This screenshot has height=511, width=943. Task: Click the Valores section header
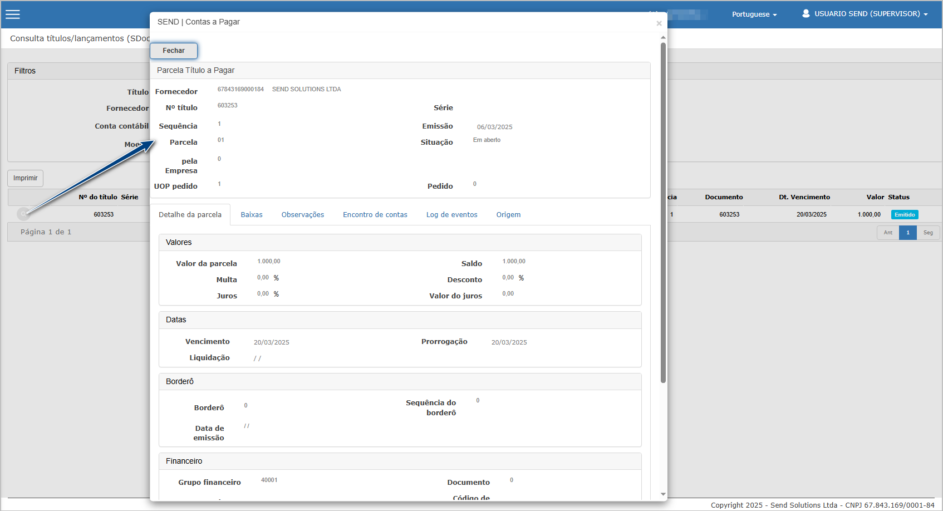tap(400, 242)
